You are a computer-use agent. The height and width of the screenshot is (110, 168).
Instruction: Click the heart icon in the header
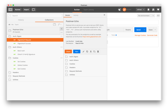pos(158,9)
